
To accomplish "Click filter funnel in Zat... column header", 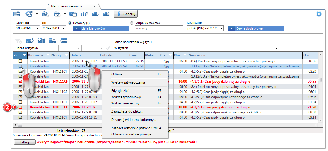I will [24, 55].
